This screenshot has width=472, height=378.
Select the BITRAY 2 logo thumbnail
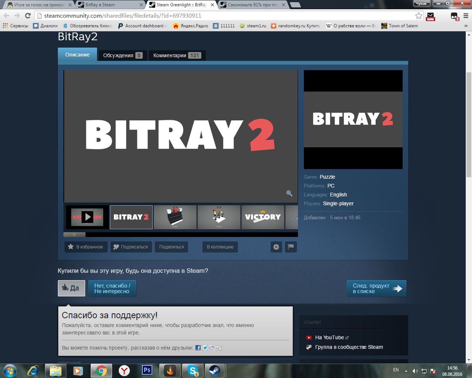click(x=131, y=217)
